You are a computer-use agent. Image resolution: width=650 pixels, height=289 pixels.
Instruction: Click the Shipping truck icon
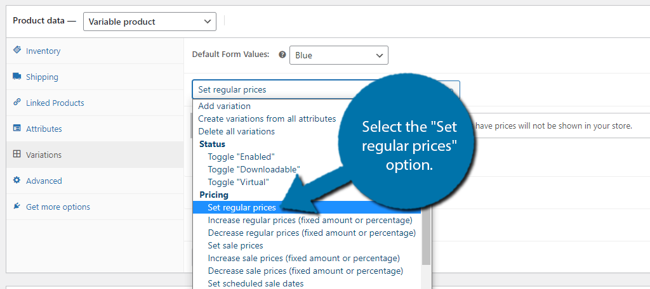pos(17,77)
